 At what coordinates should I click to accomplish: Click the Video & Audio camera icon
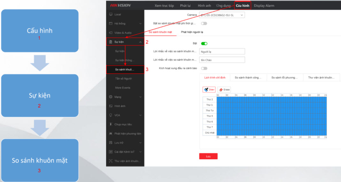tap(111, 33)
